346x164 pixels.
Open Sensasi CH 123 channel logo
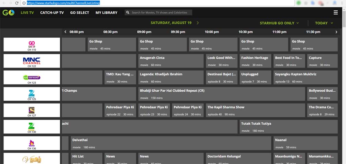pyautogui.click(x=32, y=78)
